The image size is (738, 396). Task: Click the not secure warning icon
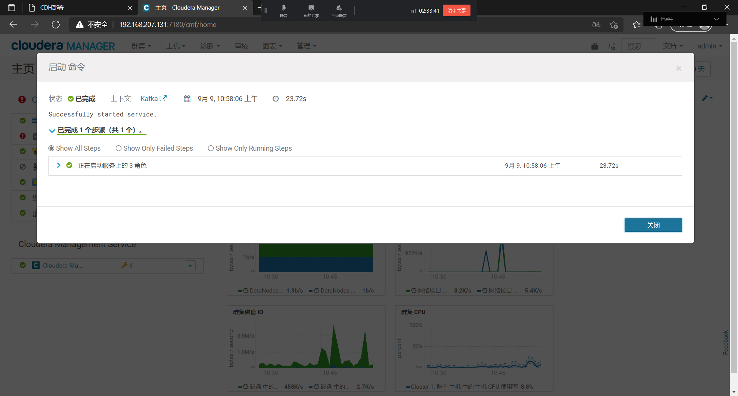(80, 25)
